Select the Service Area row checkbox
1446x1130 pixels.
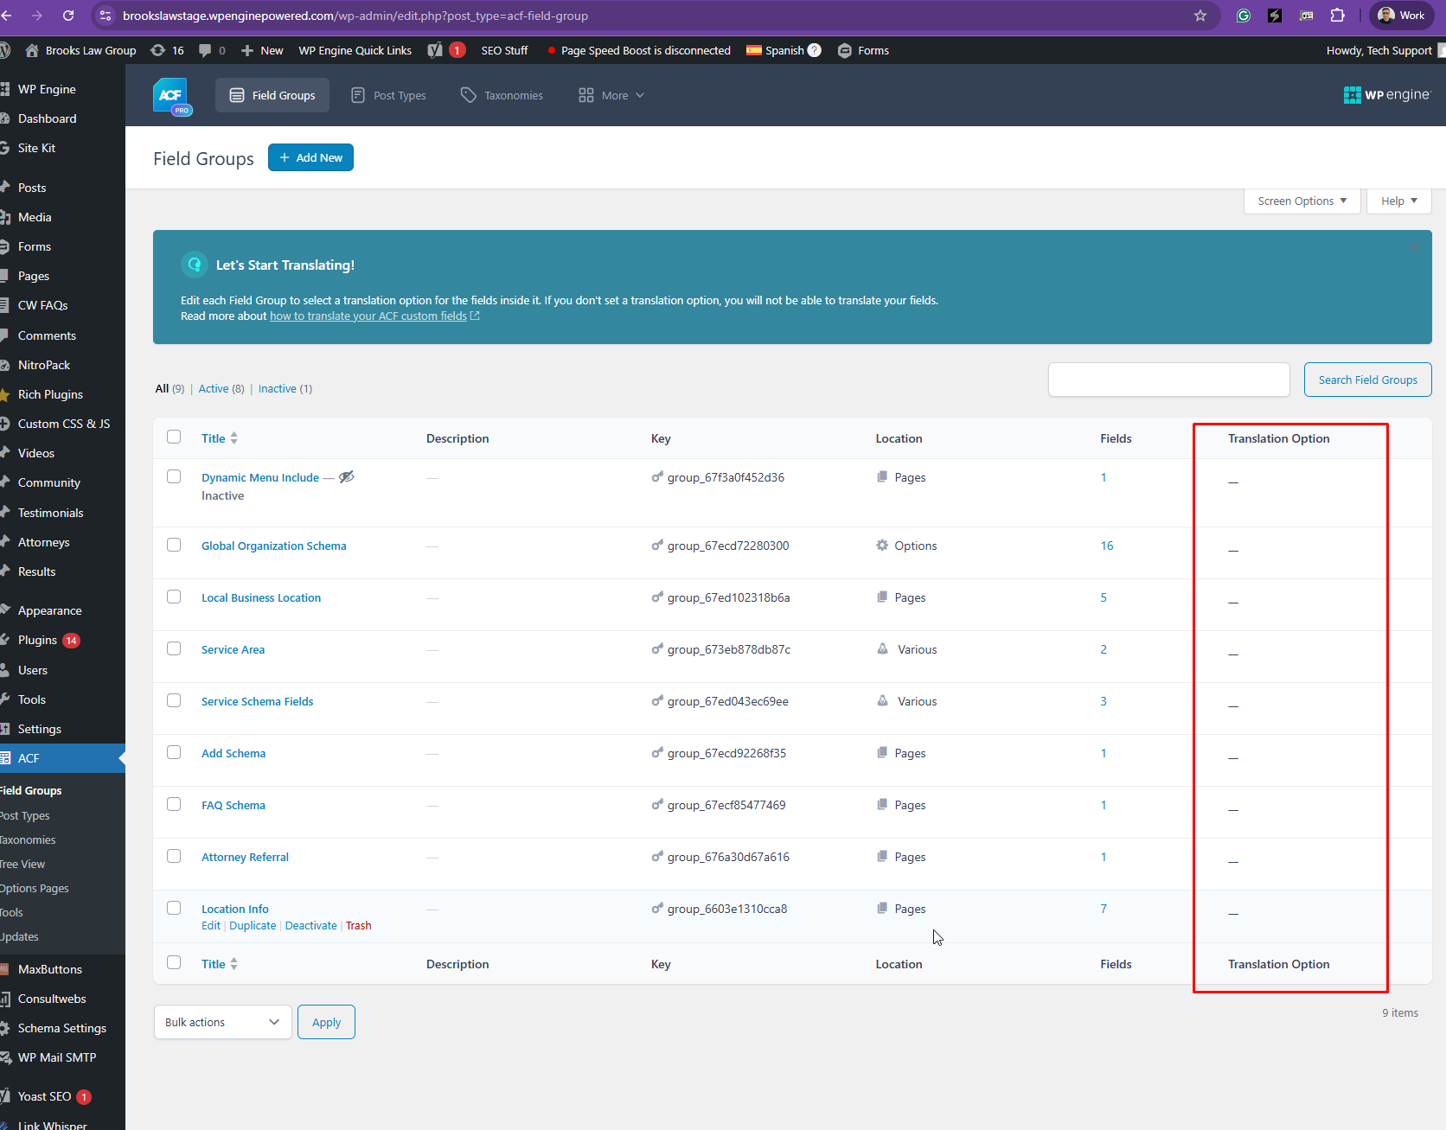pyautogui.click(x=174, y=648)
